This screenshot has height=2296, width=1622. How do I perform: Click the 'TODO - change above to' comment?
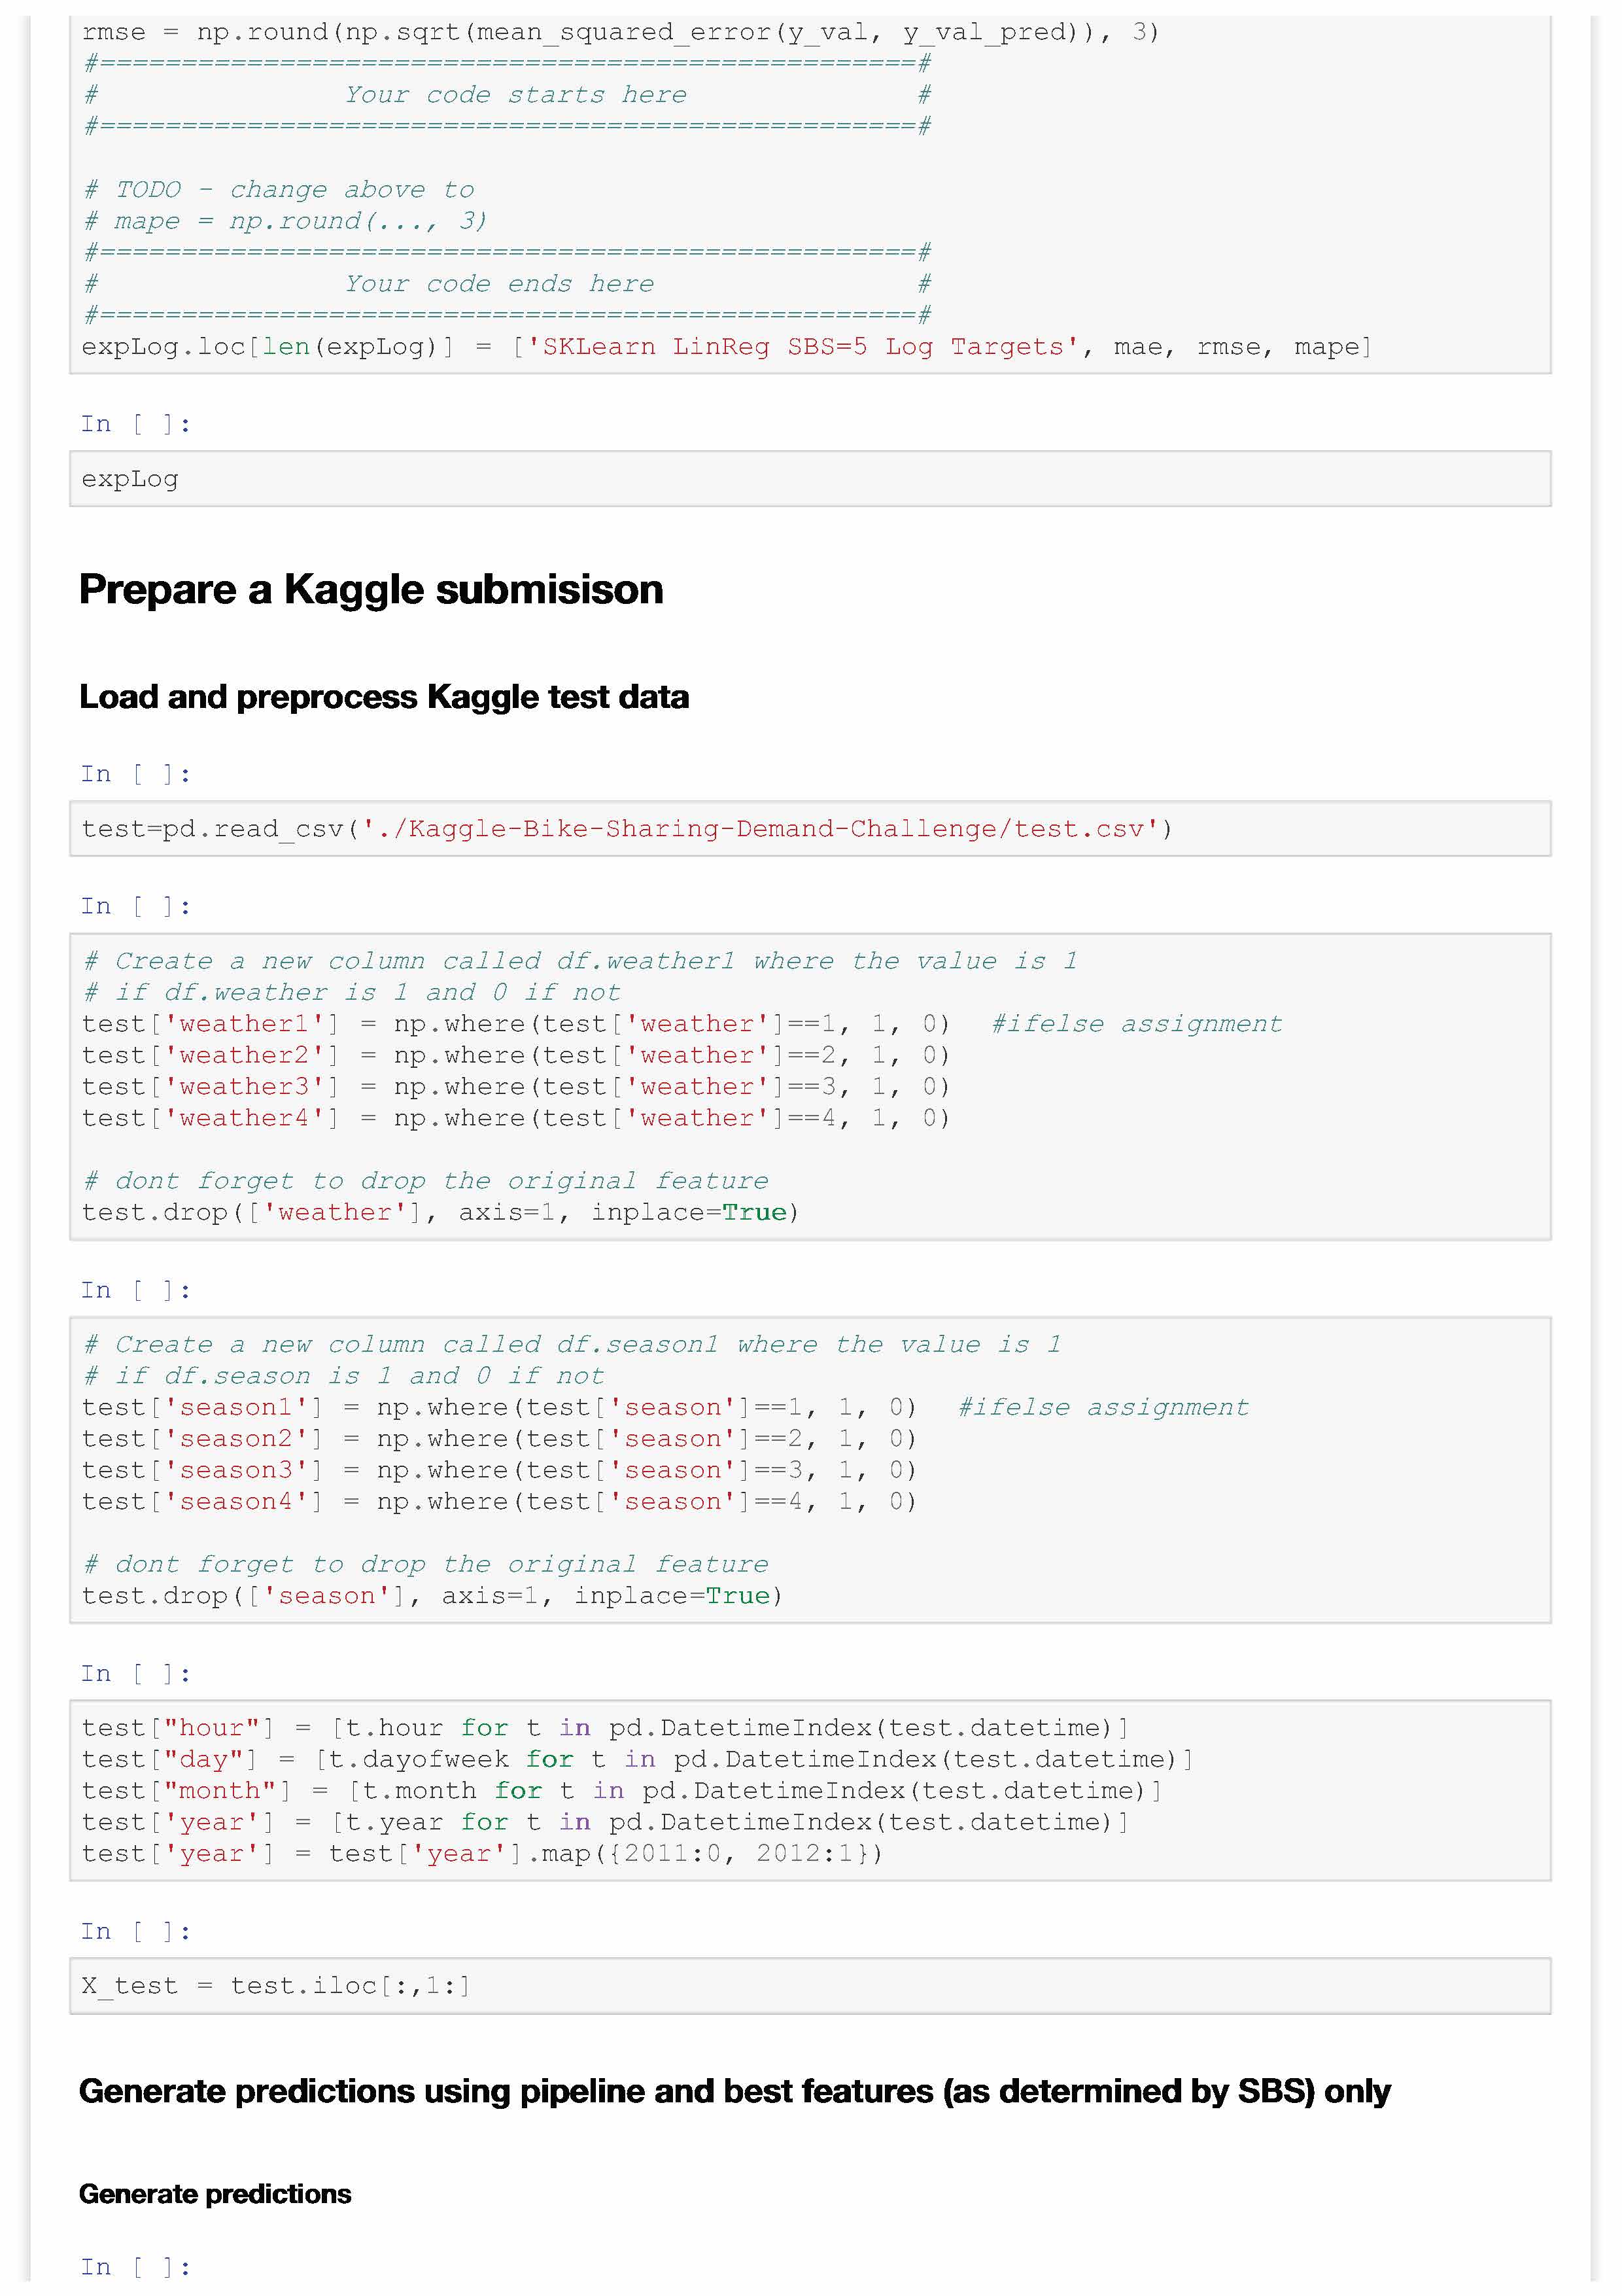pyautogui.click(x=280, y=190)
